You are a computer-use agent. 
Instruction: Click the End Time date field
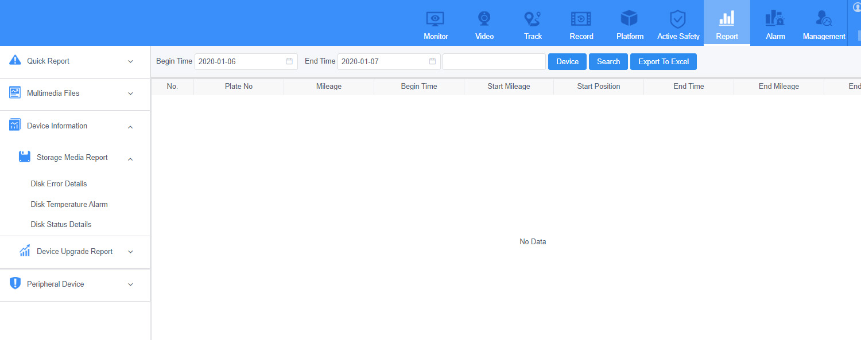[389, 62]
